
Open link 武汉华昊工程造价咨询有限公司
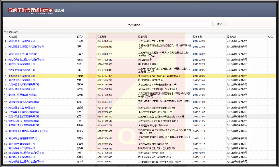tap(24, 112)
